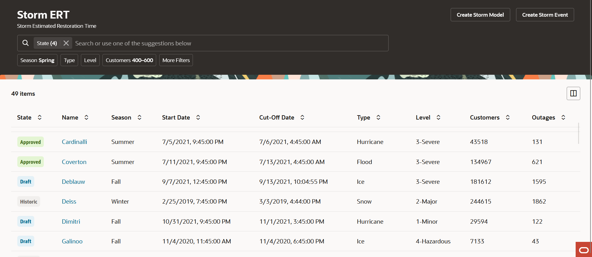592x257 pixels.
Task: Sort by Outages column arrows icon
Action: coord(563,117)
